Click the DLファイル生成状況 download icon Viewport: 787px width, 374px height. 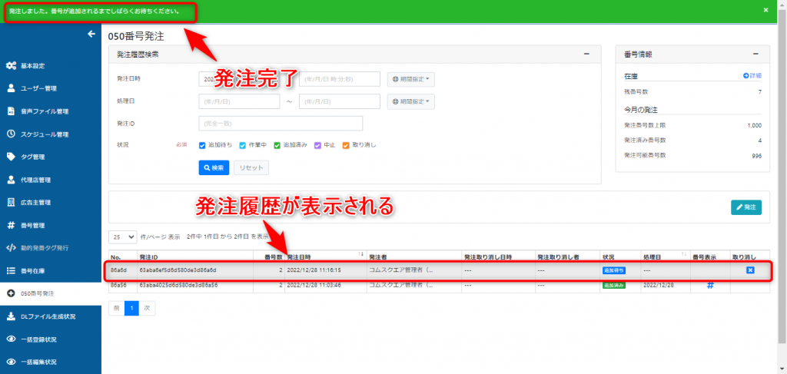click(x=11, y=316)
